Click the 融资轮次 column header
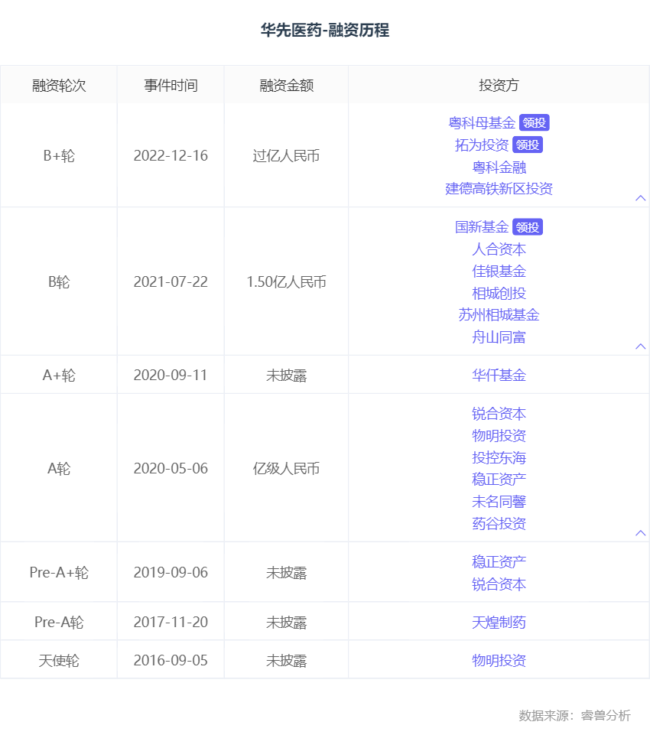 (59, 86)
